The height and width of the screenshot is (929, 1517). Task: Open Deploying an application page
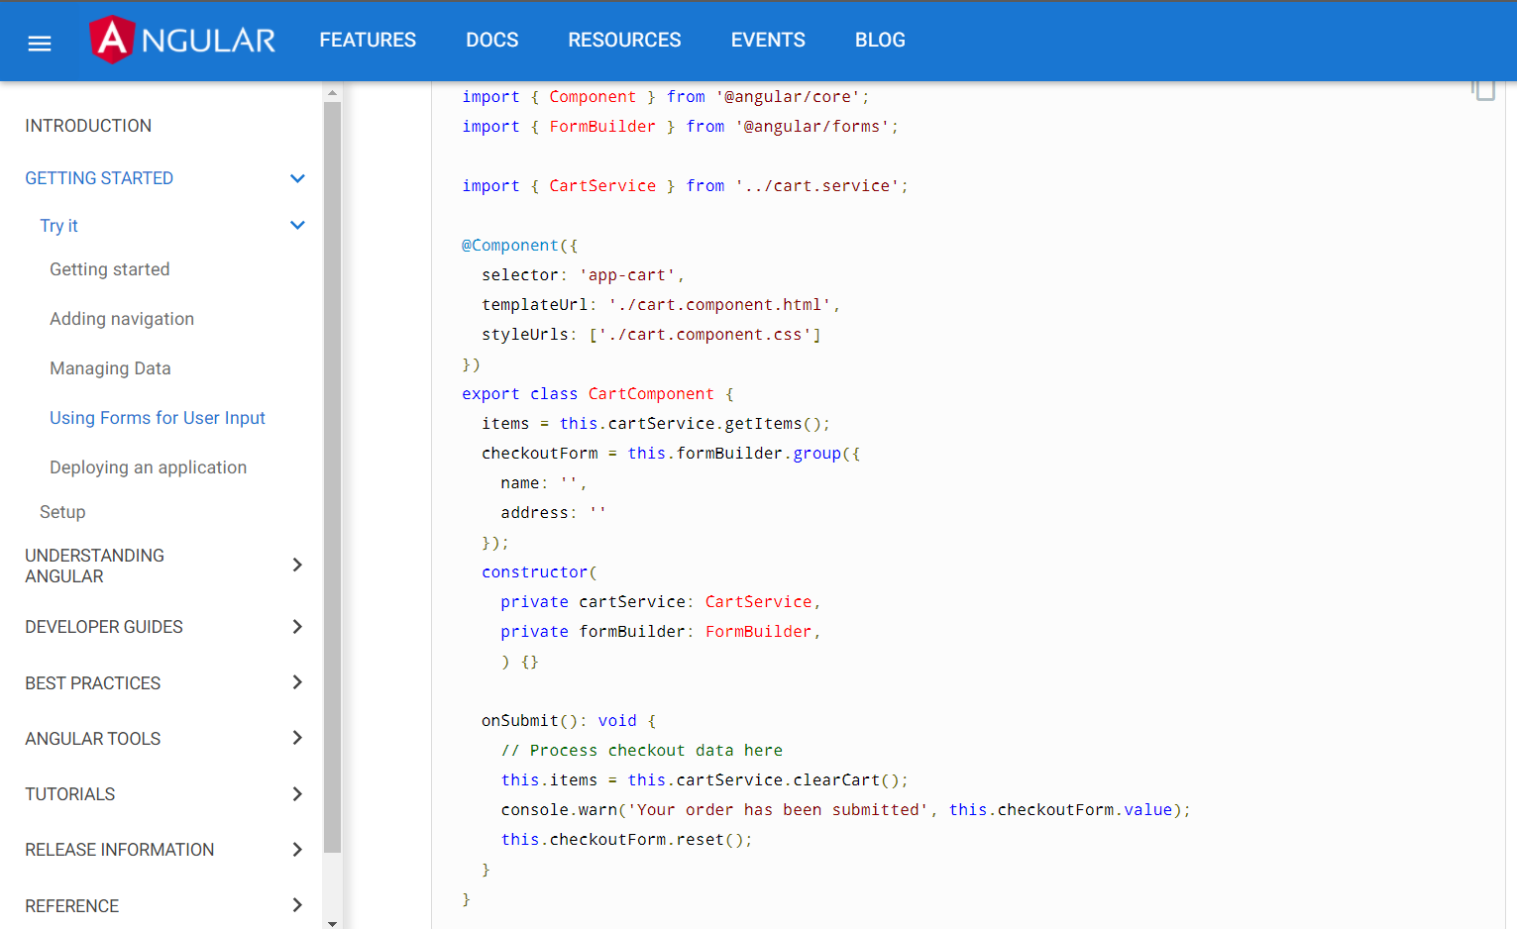[x=149, y=467]
